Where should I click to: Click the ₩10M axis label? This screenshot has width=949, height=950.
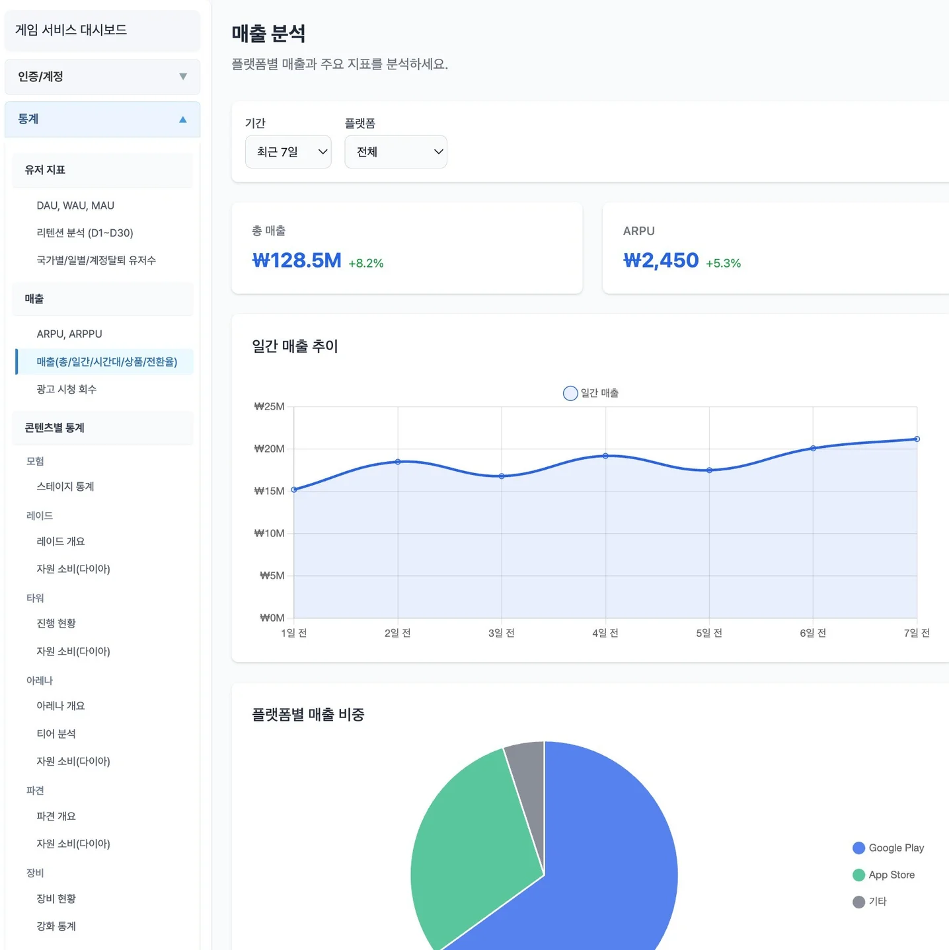coord(270,533)
